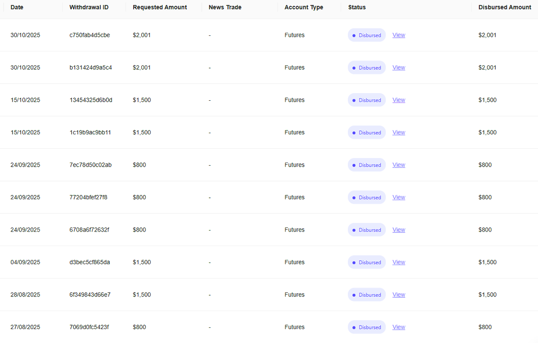This screenshot has height=343, width=538.
Task: Click the Disbursed badge for withdrawal 6708a6f72632f
Action: pos(367,230)
